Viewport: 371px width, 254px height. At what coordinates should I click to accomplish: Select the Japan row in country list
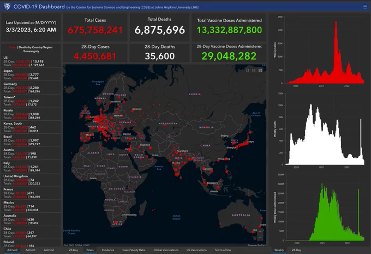click(31, 75)
